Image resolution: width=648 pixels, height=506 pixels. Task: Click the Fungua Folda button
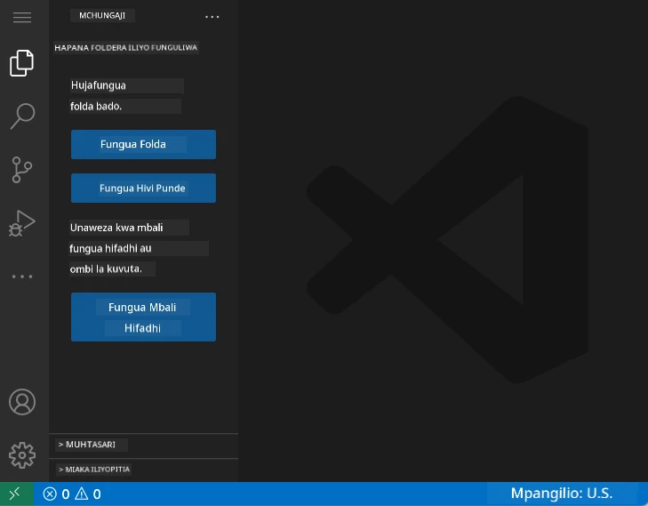coord(143,144)
